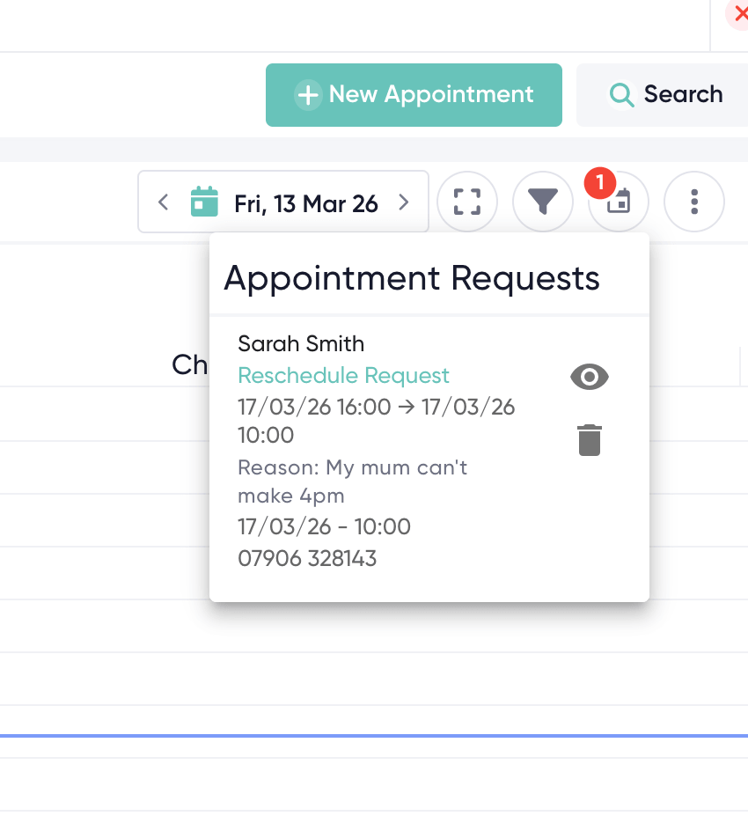View Sarah Smith's request with eye icon
The height and width of the screenshot is (838, 748).
point(590,378)
